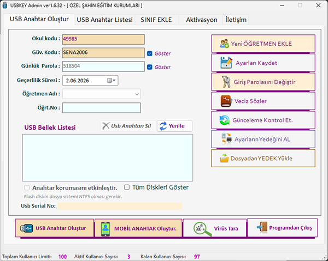This screenshot has height=261, width=328.
Task: Click the Güncelleme Kontrol Et. refresh icon
Action: 224,120
